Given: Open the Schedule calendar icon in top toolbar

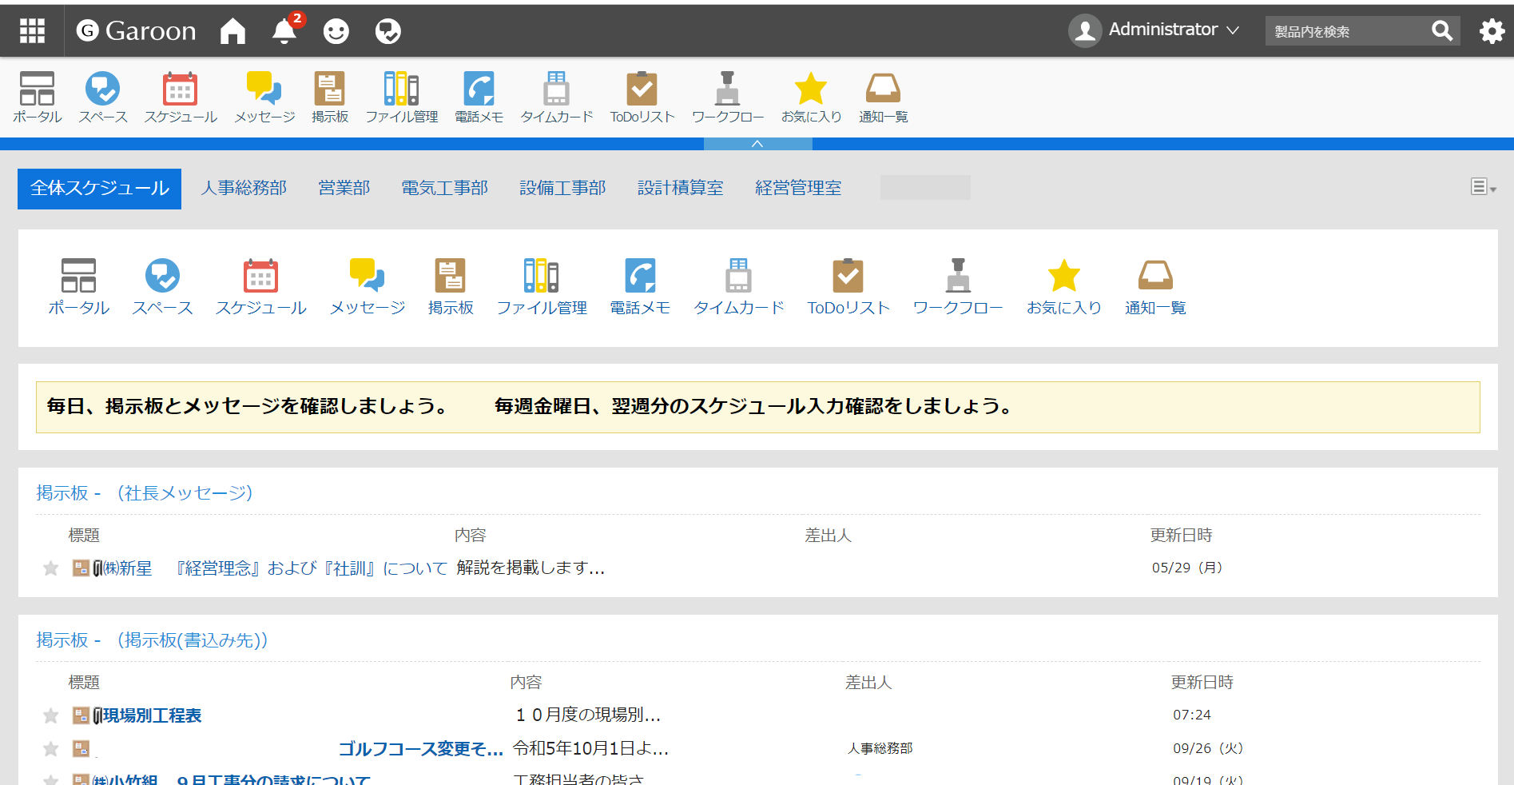Looking at the screenshot, I should pyautogui.click(x=180, y=90).
